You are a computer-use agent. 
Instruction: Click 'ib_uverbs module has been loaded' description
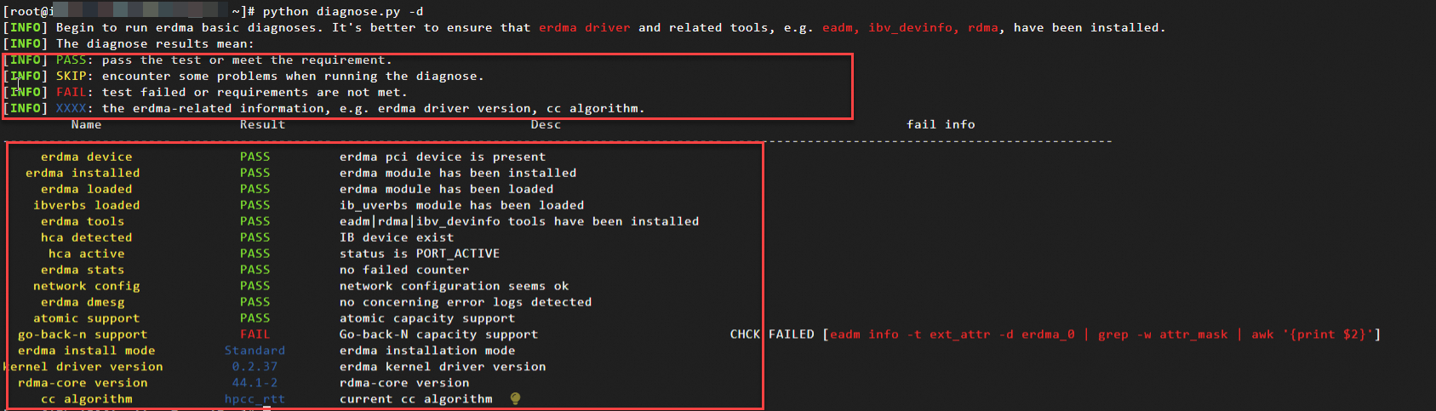(462, 205)
